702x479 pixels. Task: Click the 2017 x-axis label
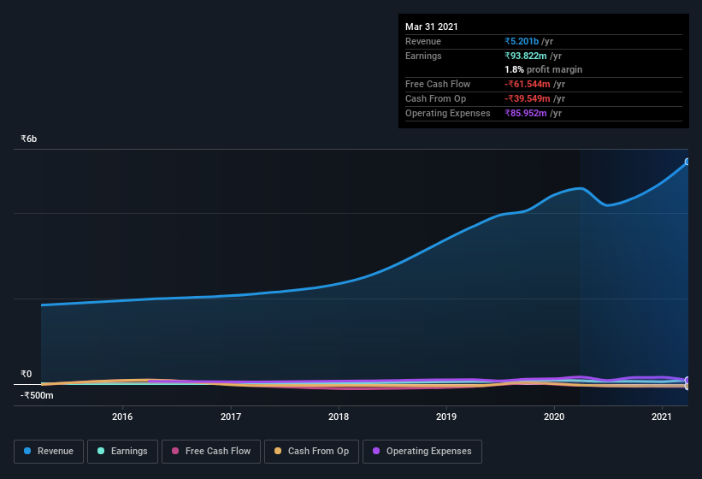[231, 417]
